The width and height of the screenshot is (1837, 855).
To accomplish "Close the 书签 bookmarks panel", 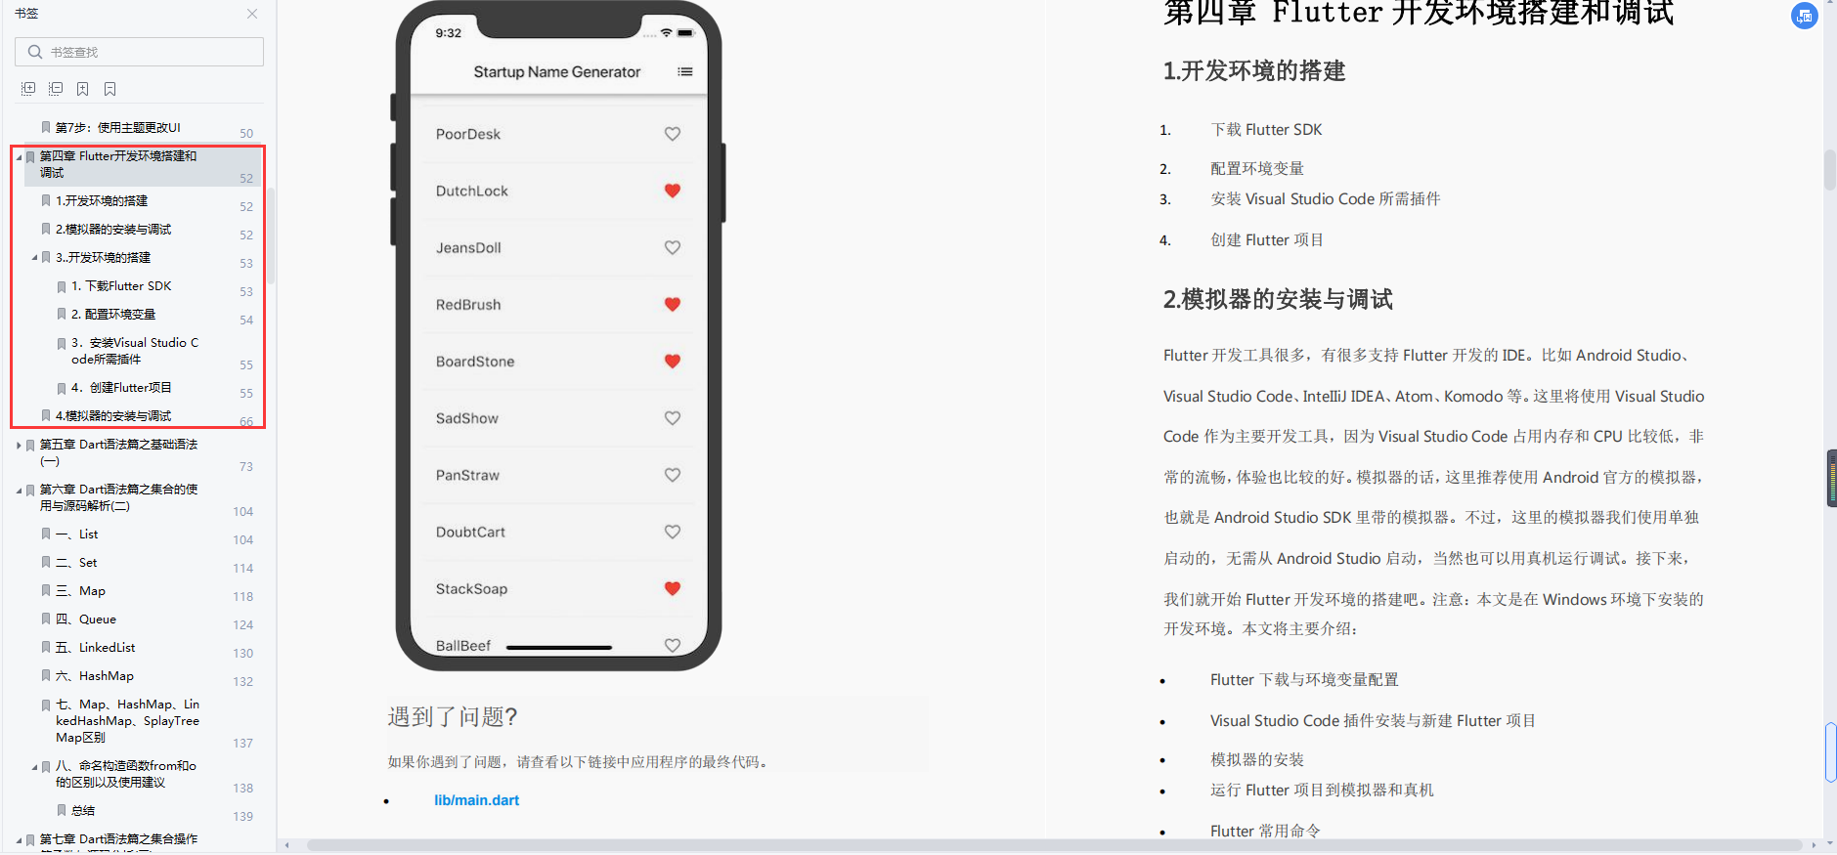I will (x=252, y=14).
